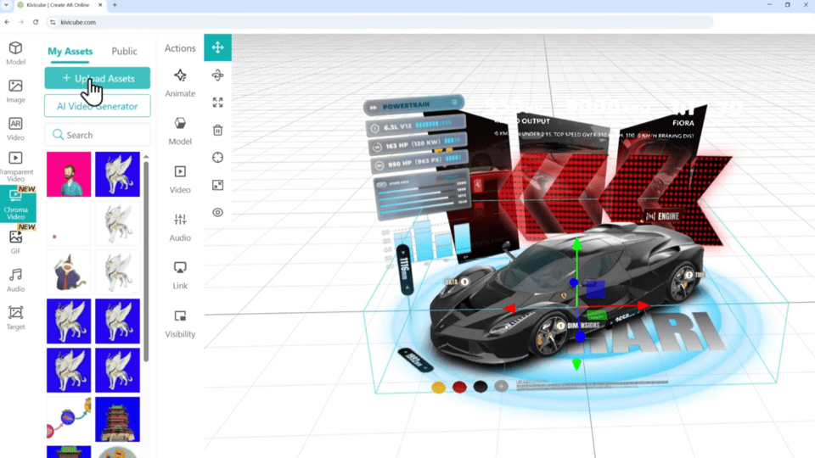
Task: Click the ENGINE label in scene
Action: pyautogui.click(x=663, y=216)
